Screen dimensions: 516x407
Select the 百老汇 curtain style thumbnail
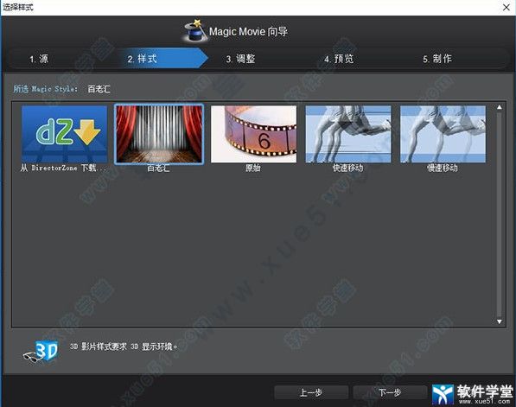(159, 134)
